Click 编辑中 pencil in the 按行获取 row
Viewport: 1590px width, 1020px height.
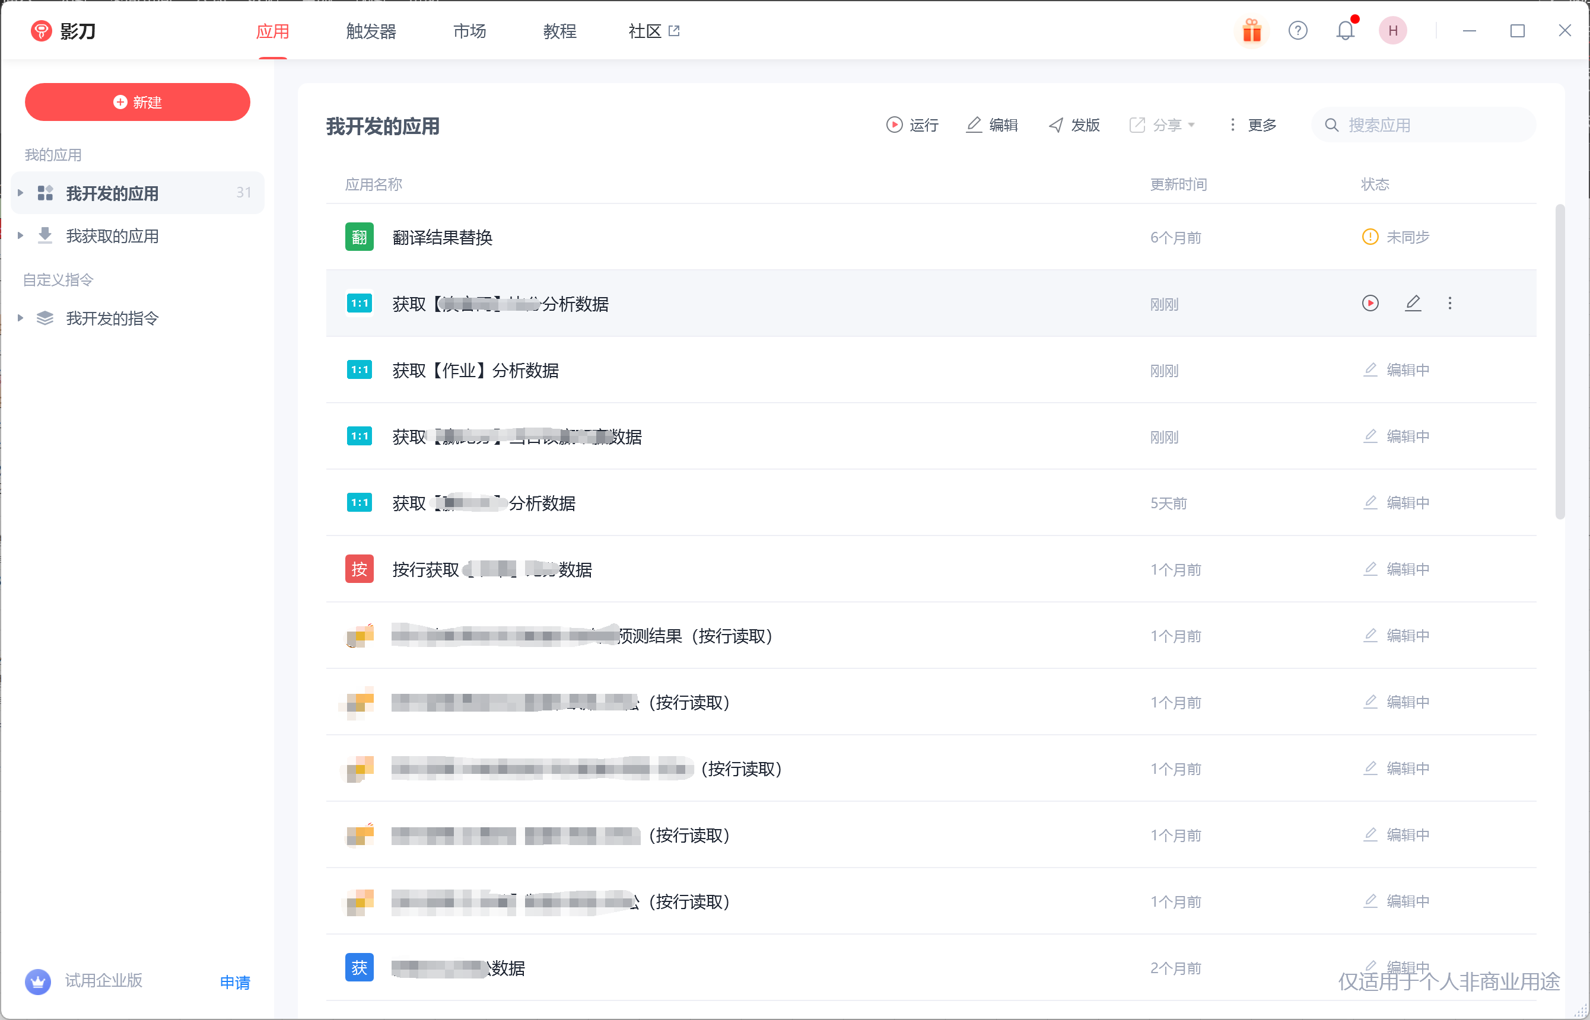pyautogui.click(x=1370, y=569)
